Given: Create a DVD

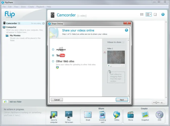Looking at the screenshot, I should (x=159, y=116).
